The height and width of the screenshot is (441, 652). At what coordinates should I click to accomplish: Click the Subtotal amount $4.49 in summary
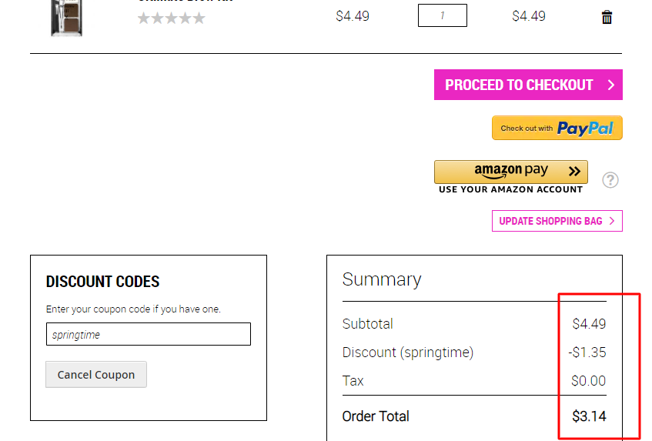(589, 324)
